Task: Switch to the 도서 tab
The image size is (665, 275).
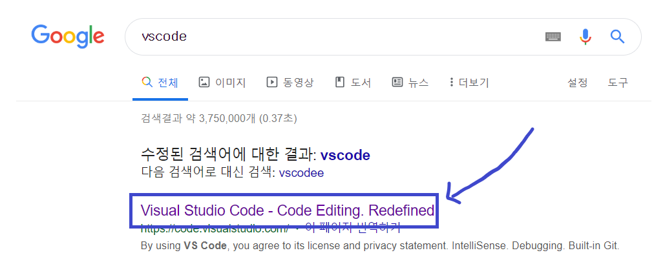Action: (x=353, y=82)
